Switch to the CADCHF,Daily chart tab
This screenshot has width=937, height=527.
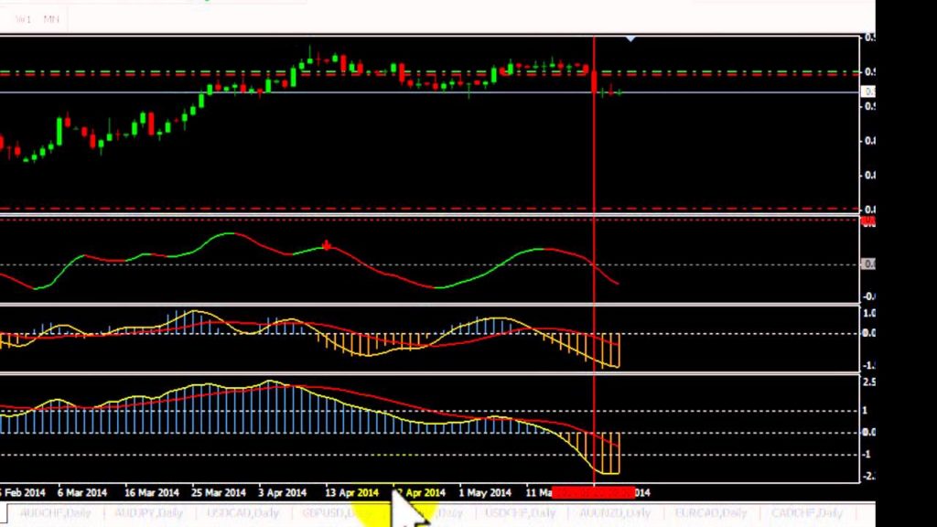pos(807,513)
